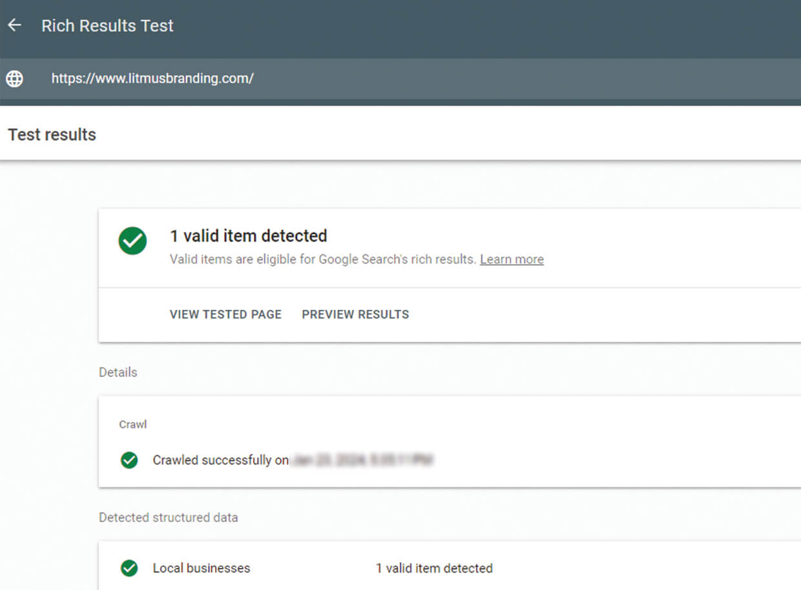Screen dimensions: 801x590
Task: Select the tested URL litmusbranding.com
Action: pyautogui.click(x=152, y=78)
